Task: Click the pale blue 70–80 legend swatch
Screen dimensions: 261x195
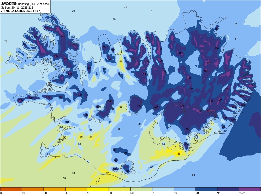Action: coord(163,189)
